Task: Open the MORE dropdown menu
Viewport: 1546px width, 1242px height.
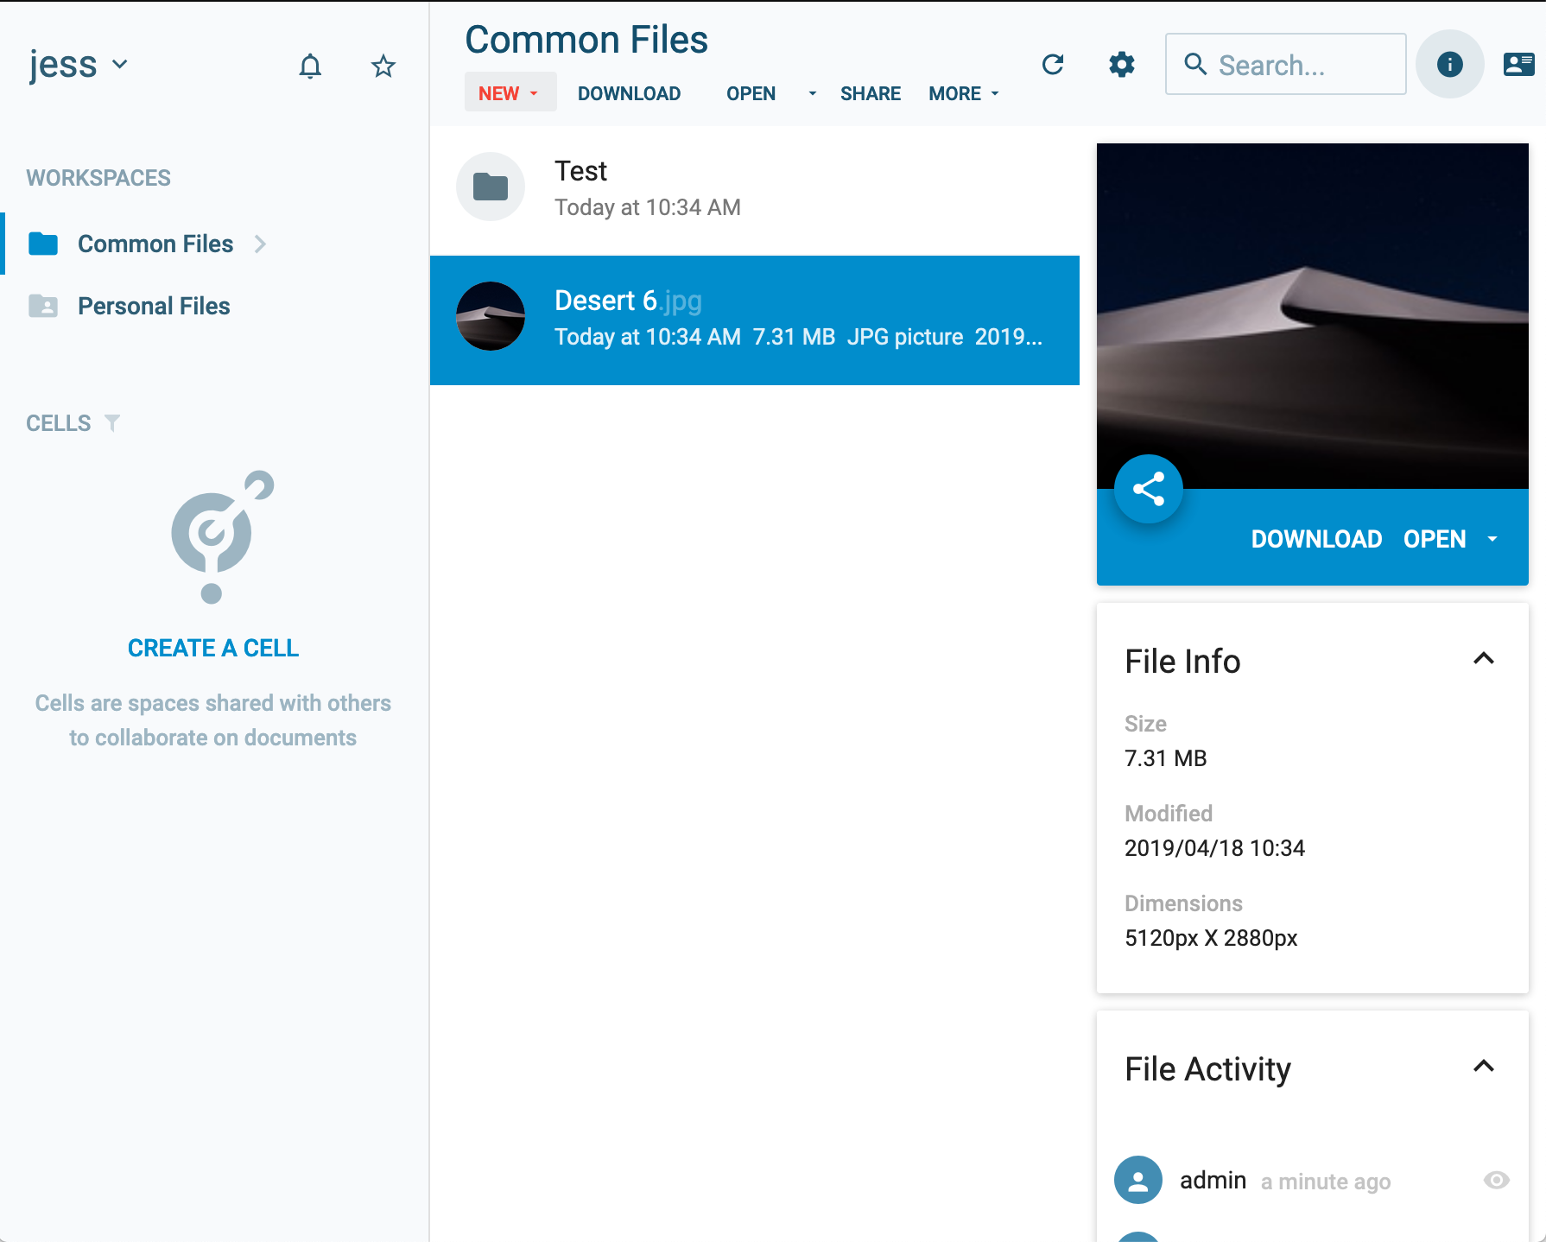Action: (x=964, y=93)
